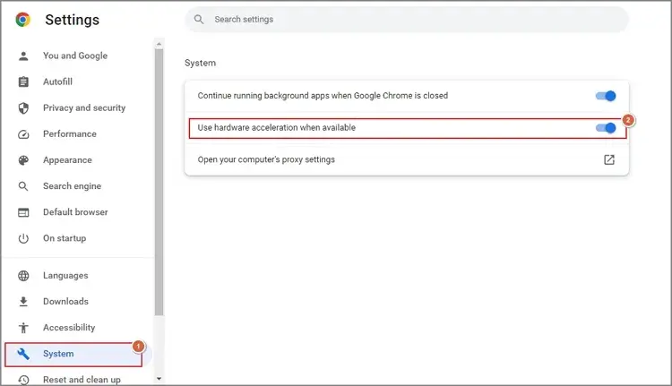The width and height of the screenshot is (672, 386).
Task: Click the System wrench icon
Action: point(23,354)
